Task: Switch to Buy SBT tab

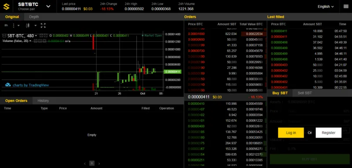Action: tap(280, 93)
